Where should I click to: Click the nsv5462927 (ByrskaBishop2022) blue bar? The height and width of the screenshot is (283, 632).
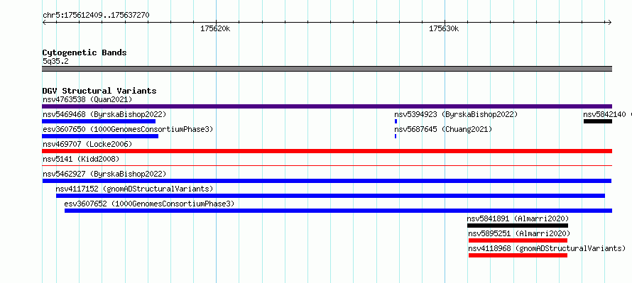tap(327, 181)
